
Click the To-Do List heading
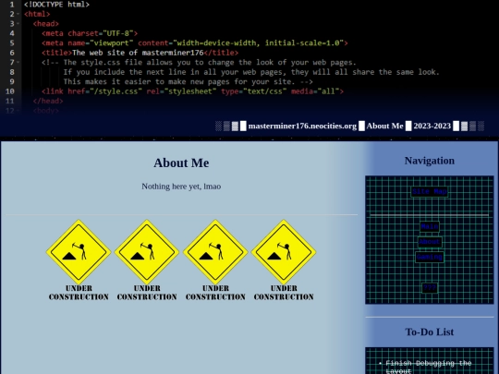pos(430,332)
